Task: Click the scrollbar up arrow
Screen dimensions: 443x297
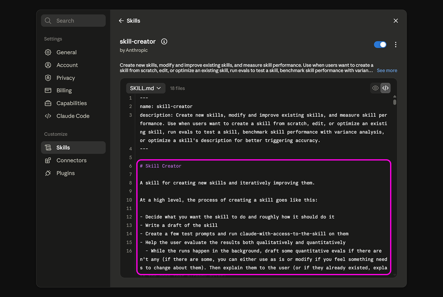Action: tap(395, 96)
